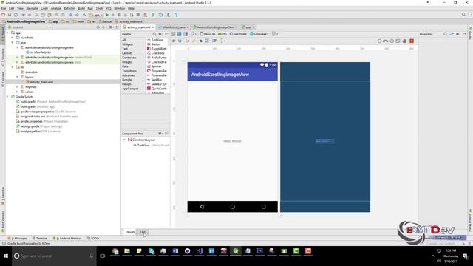The height and width of the screenshot is (266, 473).
Task: Open the AppTheme selector
Action: tap(238, 34)
